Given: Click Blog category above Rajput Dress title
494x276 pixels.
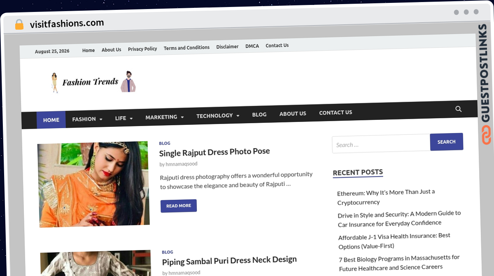Looking at the screenshot, I should (x=165, y=143).
